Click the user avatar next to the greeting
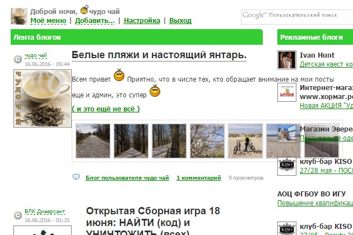Image resolution: width=353 pixels, height=235 pixels. [x=19, y=16]
